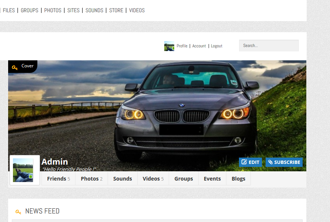Open the small avatar next to Profile link

coord(169,46)
